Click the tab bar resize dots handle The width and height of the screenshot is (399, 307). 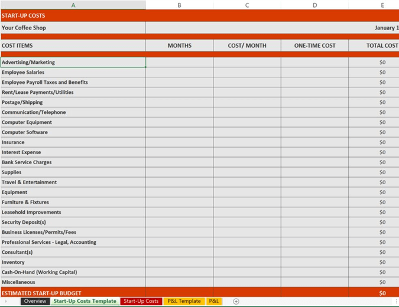coord(396,301)
